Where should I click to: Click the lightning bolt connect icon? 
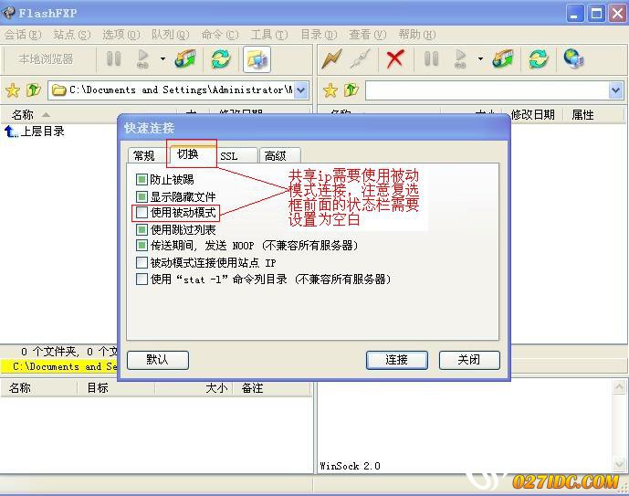331,59
